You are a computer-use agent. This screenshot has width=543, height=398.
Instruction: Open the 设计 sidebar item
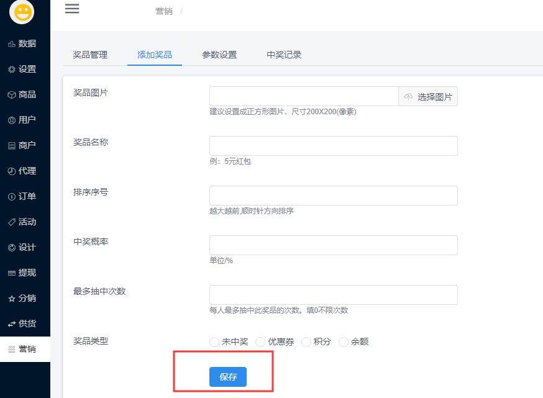[25, 248]
